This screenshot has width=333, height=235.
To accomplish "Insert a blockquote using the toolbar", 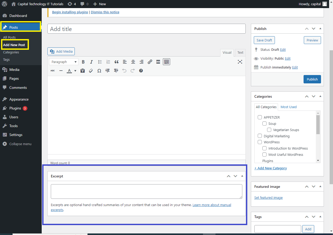I will tap(116, 62).
